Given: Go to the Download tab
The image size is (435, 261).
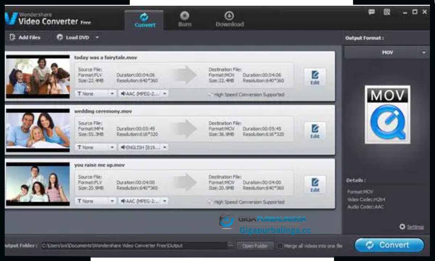Looking at the screenshot, I should [229, 20].
